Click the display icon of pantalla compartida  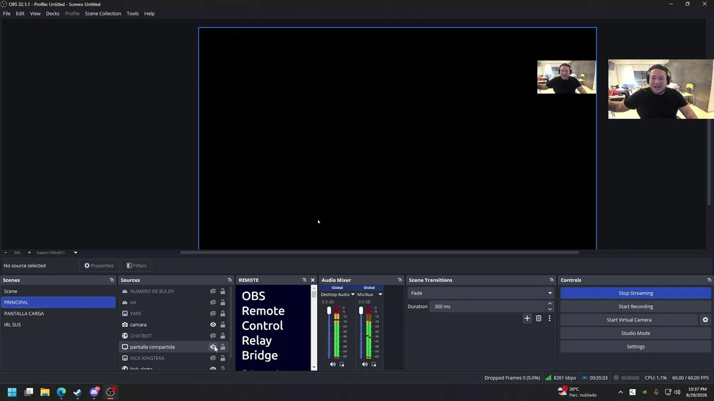[x=125, y=347]
